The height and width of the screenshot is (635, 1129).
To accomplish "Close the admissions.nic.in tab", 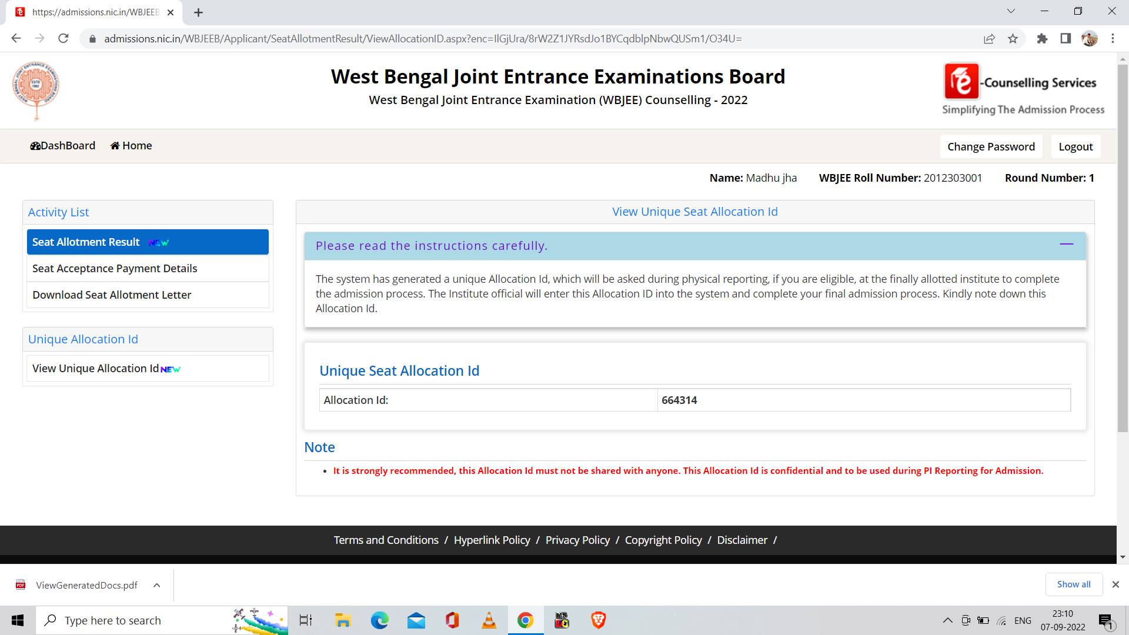I will tap(171, 12).
